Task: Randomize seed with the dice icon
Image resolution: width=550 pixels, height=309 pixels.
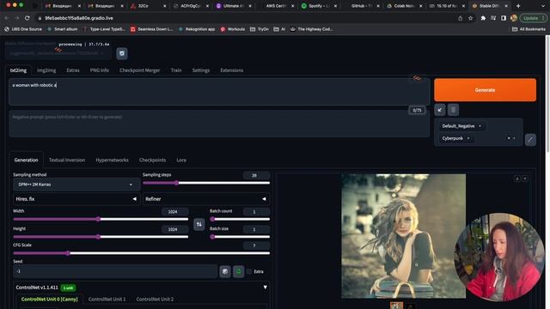Action: (x=225, y=271)
